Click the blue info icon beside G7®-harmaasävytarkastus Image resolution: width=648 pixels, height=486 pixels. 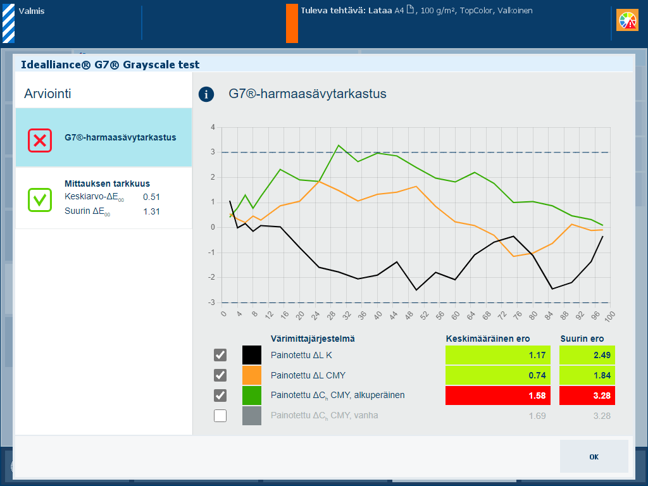206,94
